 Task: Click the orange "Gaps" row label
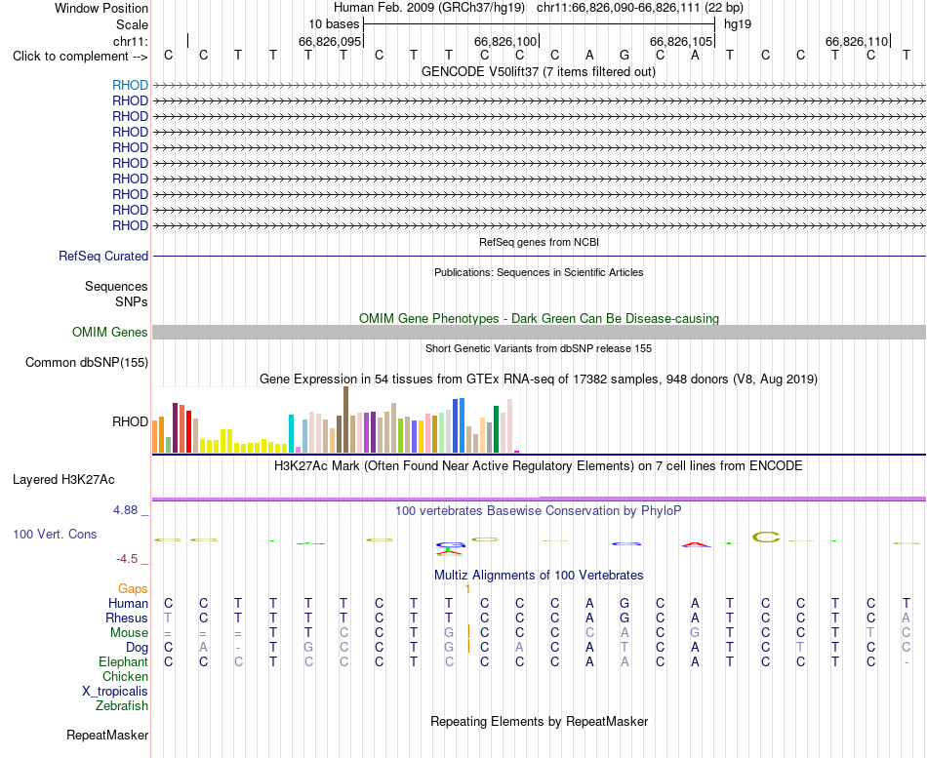[133, 588]
